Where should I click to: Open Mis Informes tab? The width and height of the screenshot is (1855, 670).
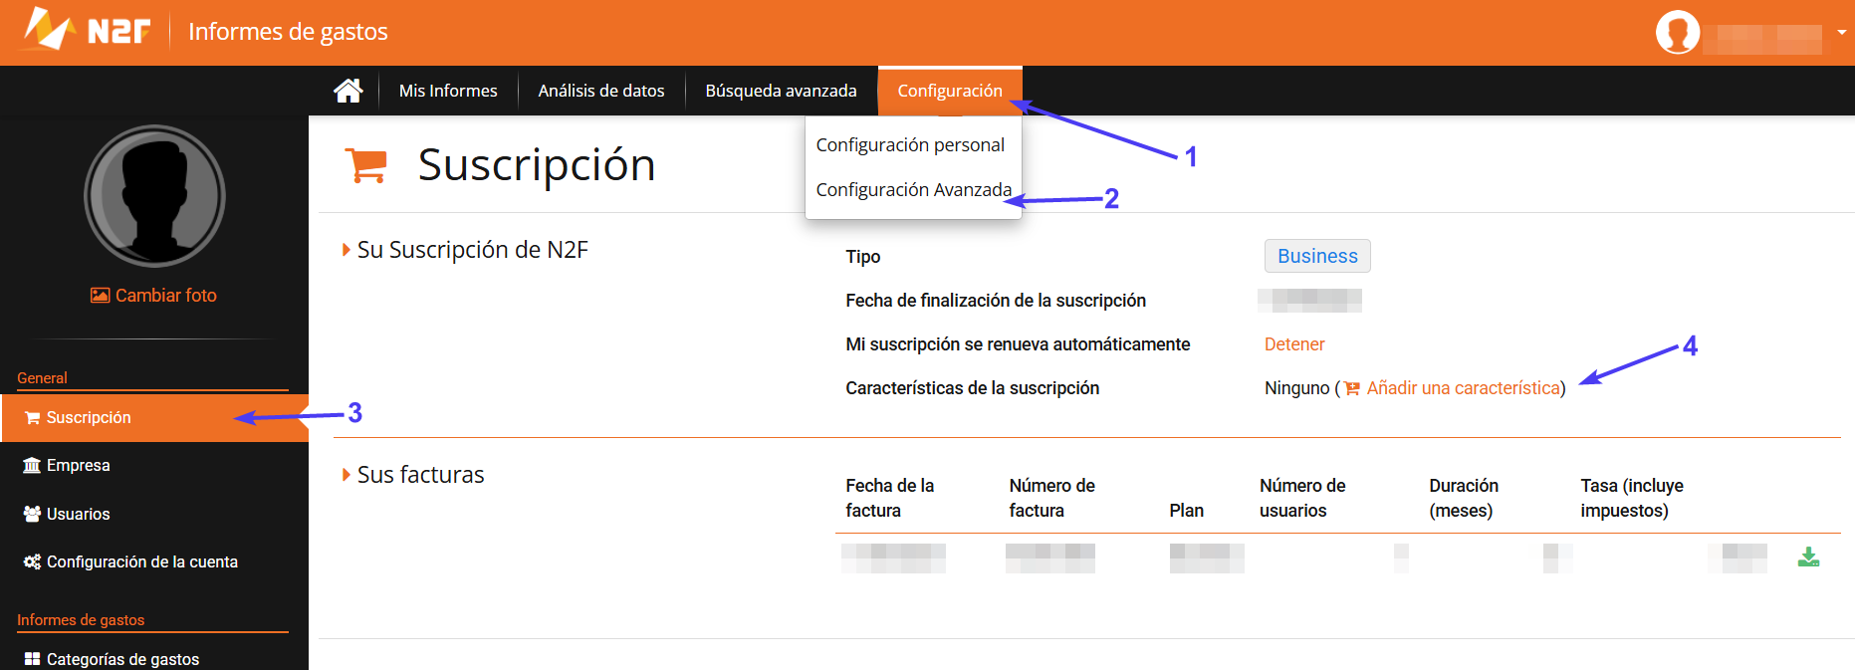click(448, 91)
